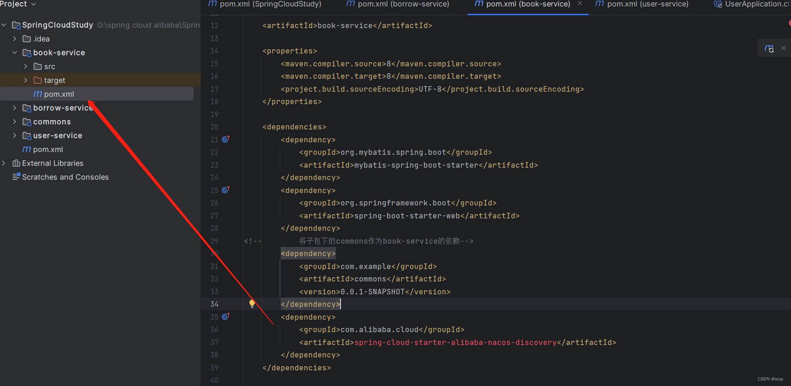Click the 0.0.1-SNAPSHOT version text
Viewport: 791px width, 386px height.
click(373, 292)
